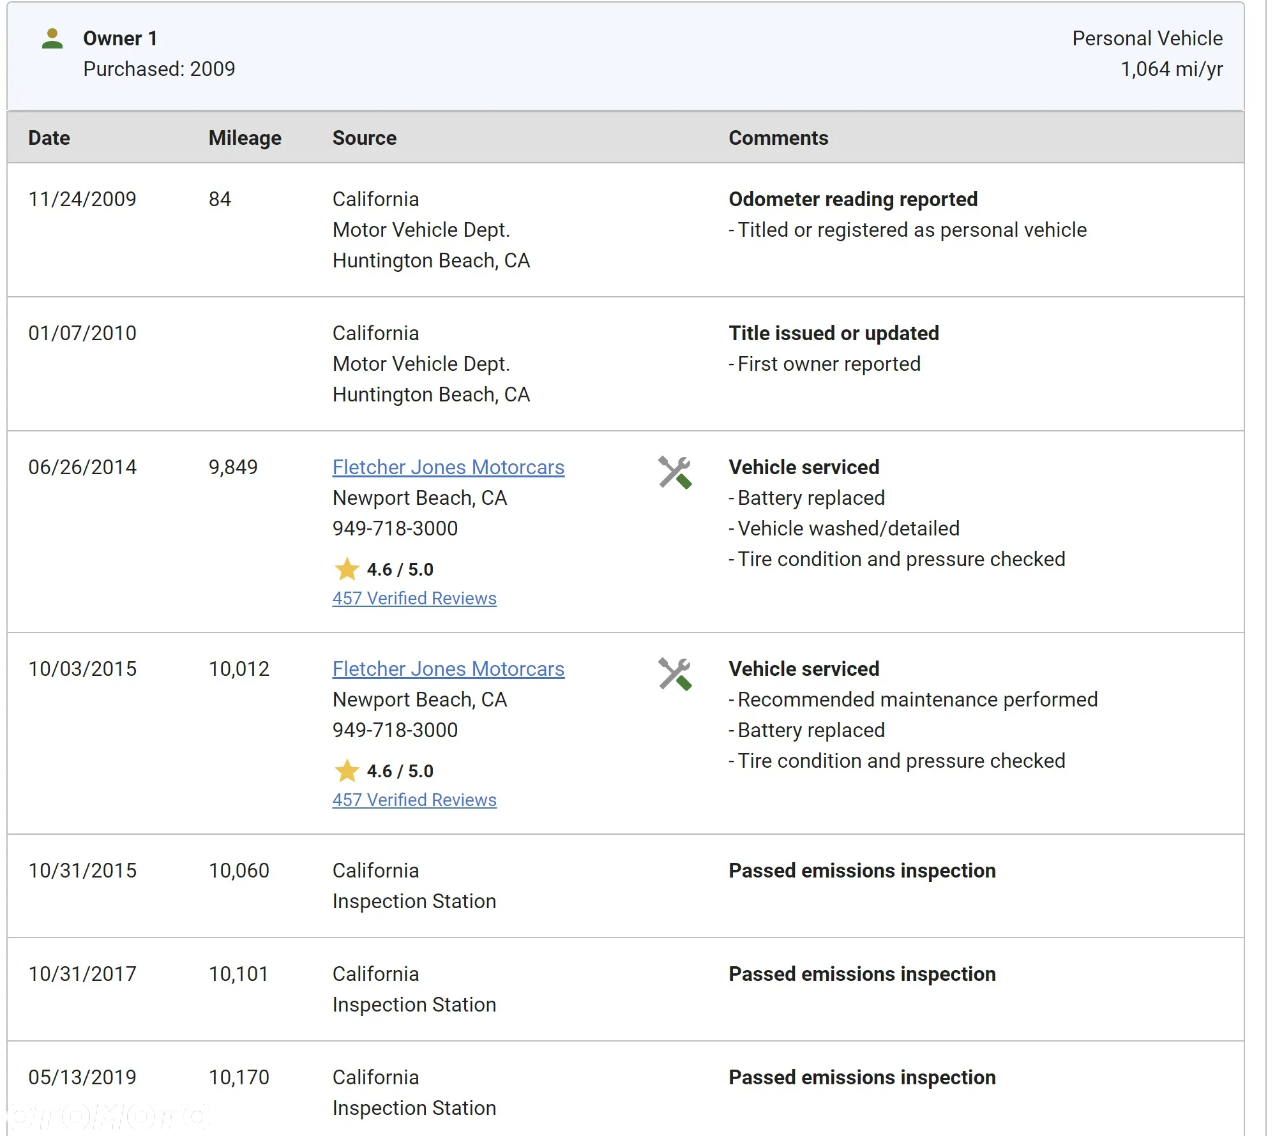Select the mileage value 10,170
This screenshot has width=1275, height=1136.
[239, 1077]
